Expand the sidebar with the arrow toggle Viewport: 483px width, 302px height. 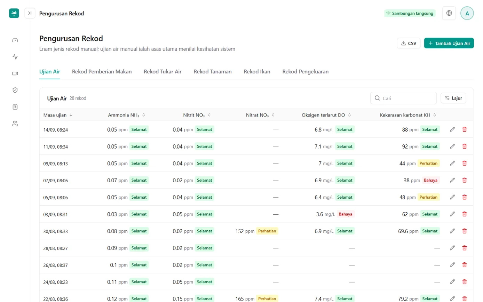tap(30, 13)
